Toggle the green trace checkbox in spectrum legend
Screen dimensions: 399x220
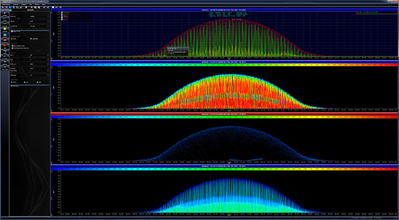(62, 12)
